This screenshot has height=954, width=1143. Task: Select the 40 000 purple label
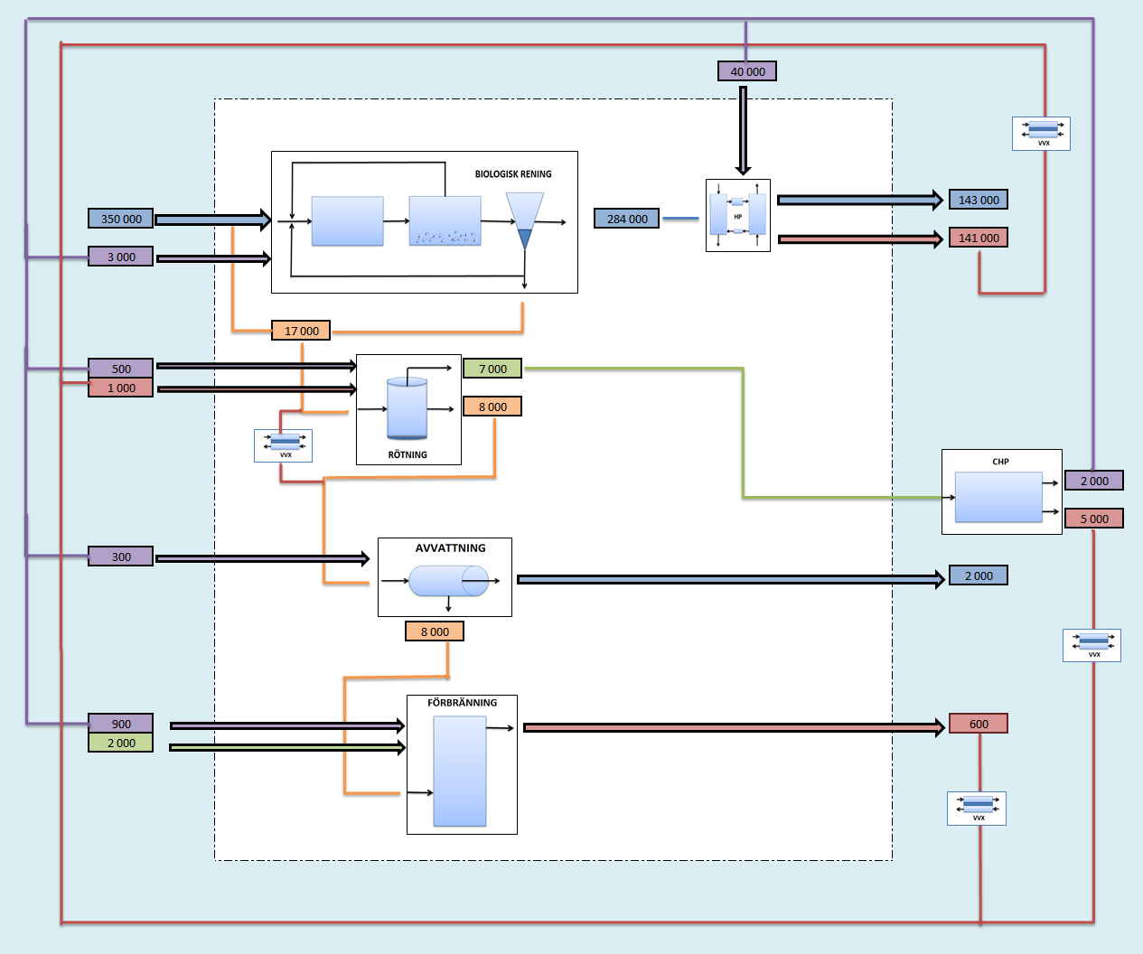click(747, 71)
